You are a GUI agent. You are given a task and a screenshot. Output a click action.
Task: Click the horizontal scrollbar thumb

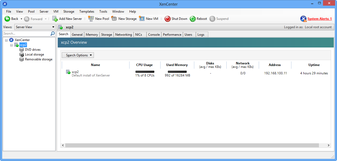(192, 145)
